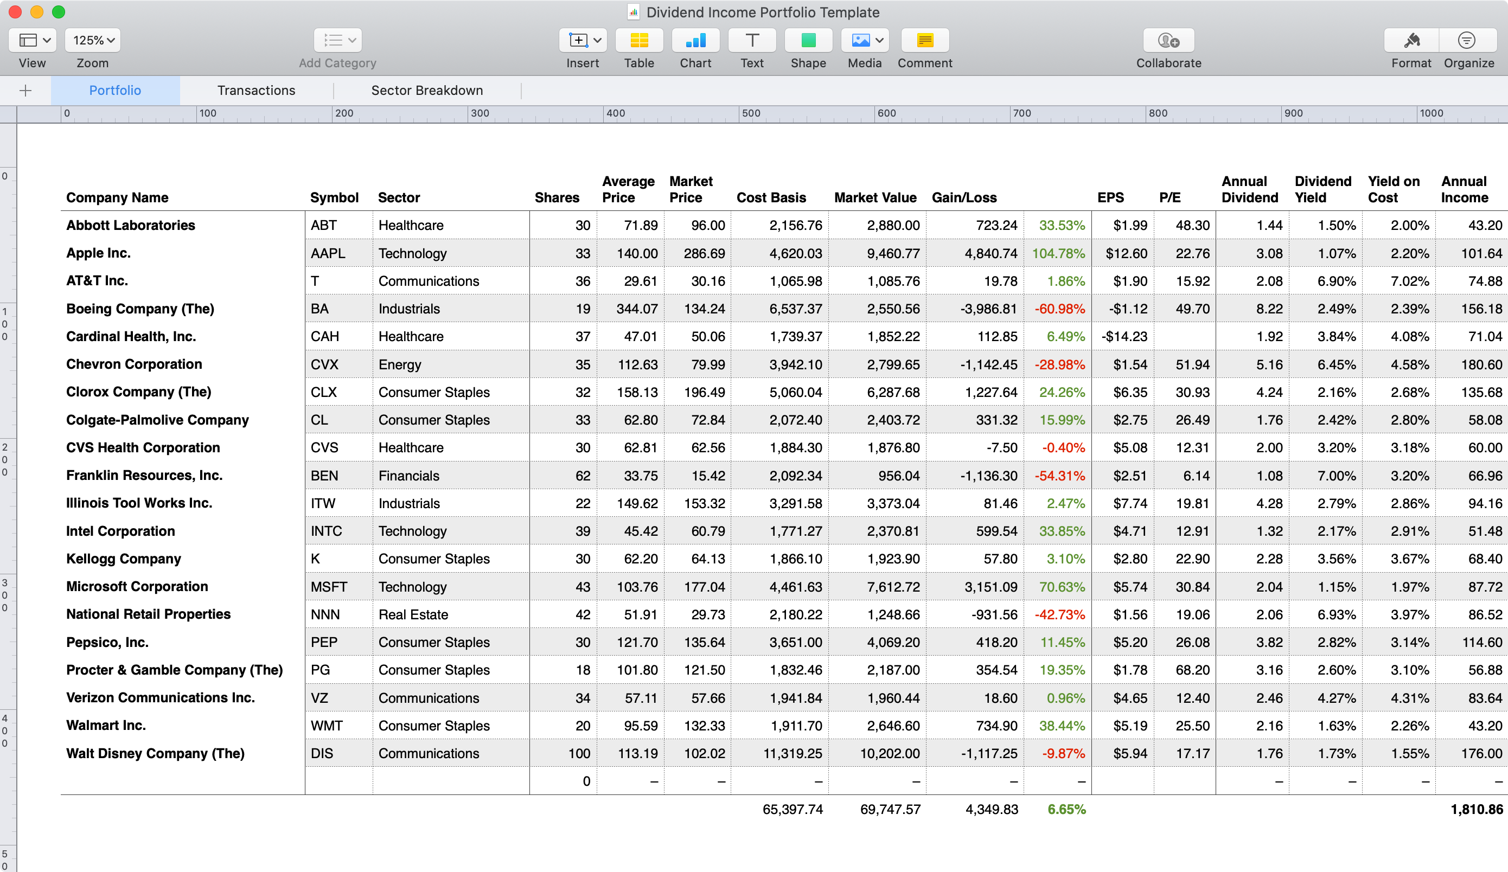Click Clorox market price 196.49

pos(697,392)
